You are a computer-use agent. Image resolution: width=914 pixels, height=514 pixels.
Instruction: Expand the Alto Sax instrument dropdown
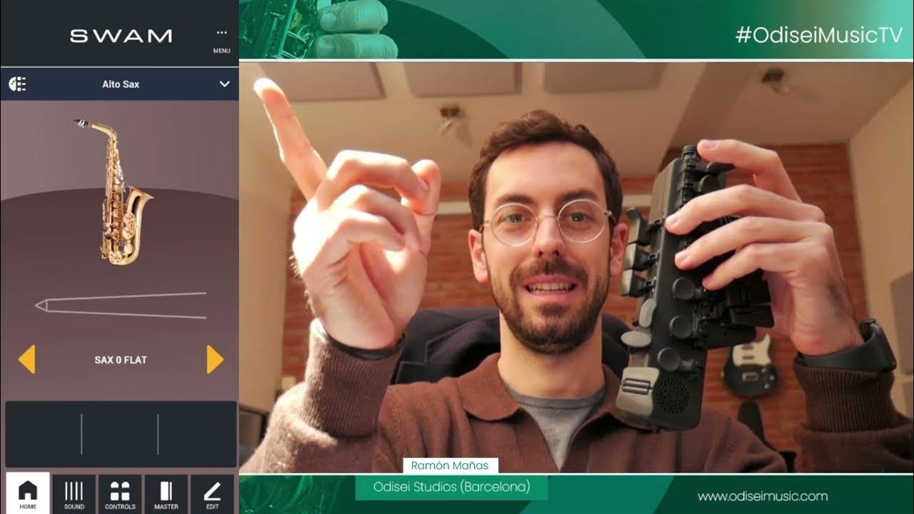tap(224, 84)
